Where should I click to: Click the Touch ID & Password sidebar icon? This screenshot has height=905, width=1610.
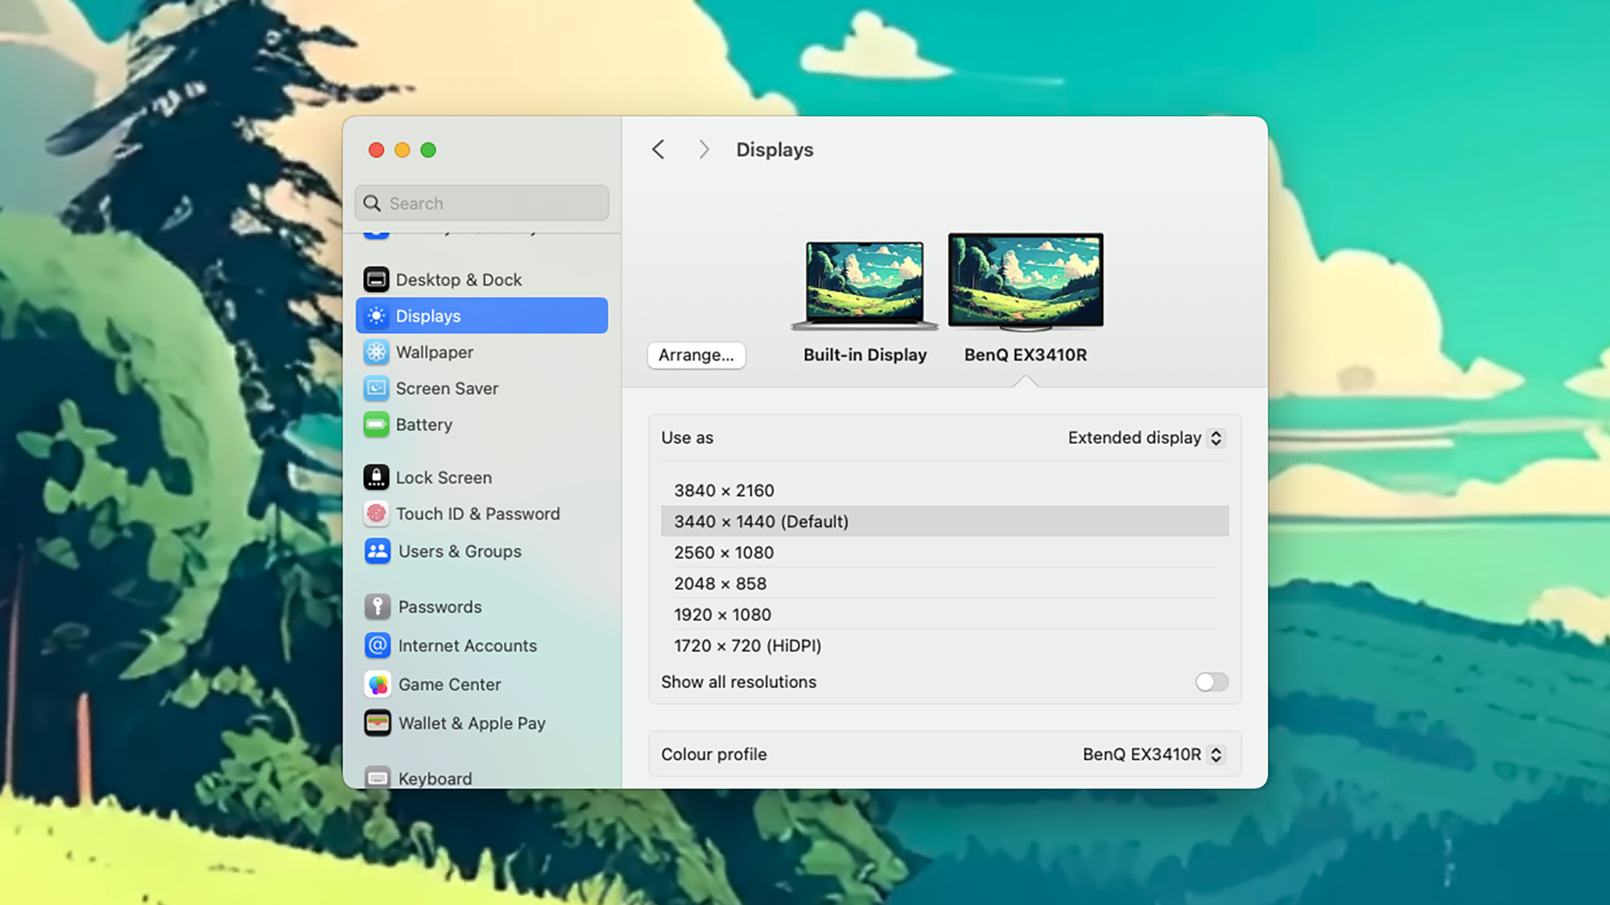click(376, 512)
